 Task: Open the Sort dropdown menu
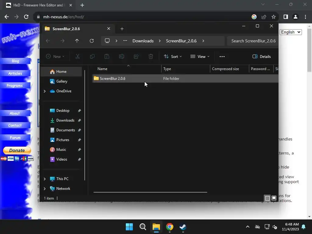pyautogui.click(x=173, y=56)
